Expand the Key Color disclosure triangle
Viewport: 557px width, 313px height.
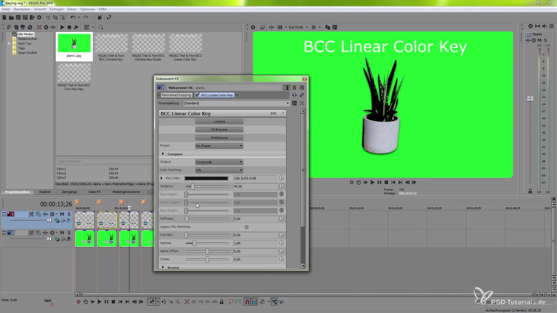tap(162, 178)
